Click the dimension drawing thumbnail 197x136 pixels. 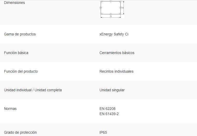click(112, 9)
